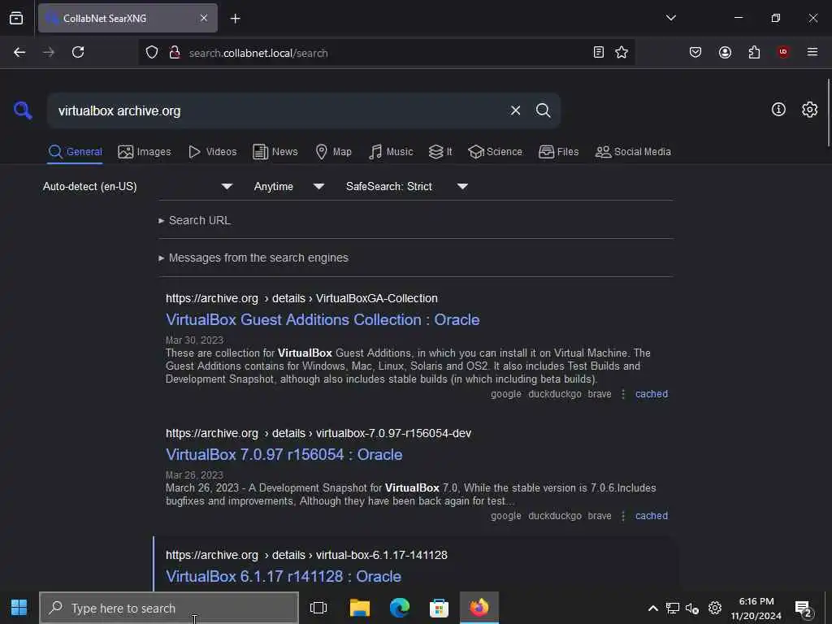
Task: Open the Anytime time range dropdown
Action: 288,186
